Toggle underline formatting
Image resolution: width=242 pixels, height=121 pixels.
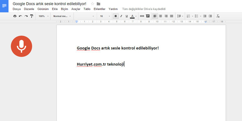click(127, 16)
